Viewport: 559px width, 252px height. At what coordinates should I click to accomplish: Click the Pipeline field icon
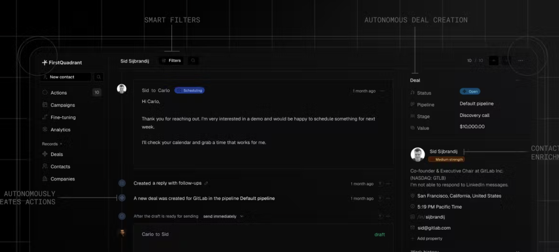click(x=413, y=104)
